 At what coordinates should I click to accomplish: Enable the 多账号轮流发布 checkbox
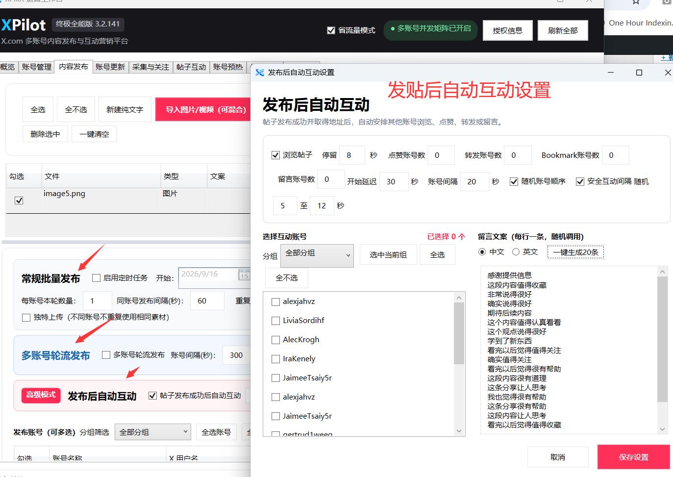106,355
